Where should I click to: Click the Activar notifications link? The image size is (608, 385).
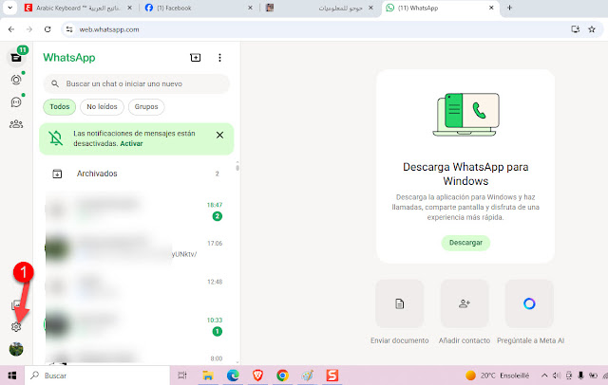(x=133, y=144)
